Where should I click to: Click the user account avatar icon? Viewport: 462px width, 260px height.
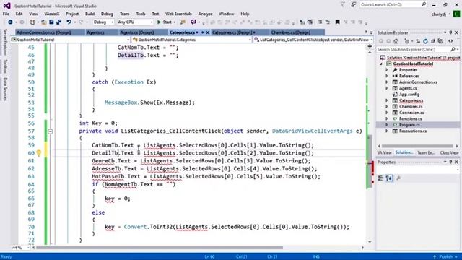457,14
